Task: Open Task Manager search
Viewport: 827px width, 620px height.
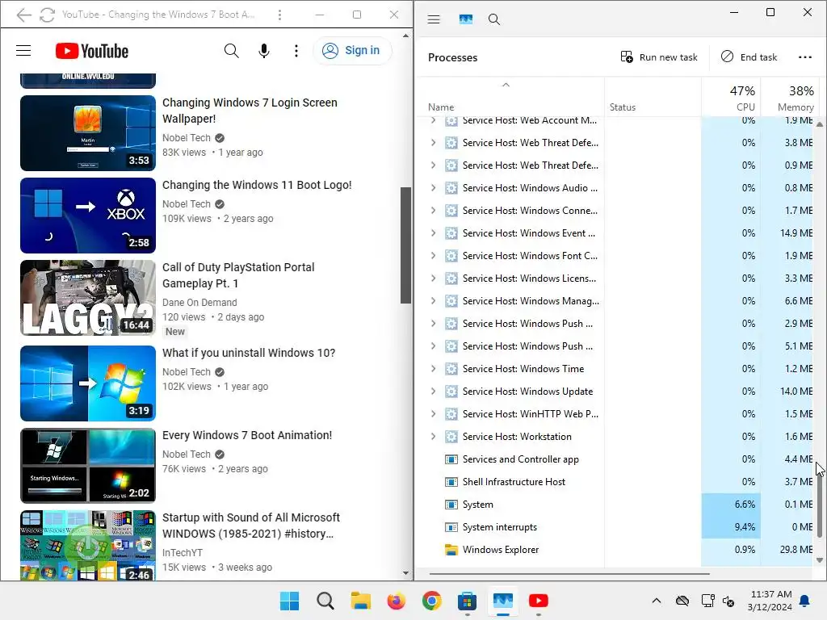Action: click(493, 19)
